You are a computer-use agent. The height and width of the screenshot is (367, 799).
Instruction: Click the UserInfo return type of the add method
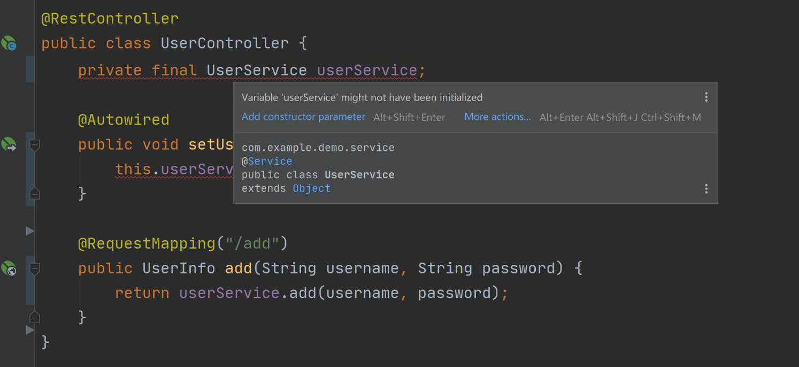click(179, 268)
